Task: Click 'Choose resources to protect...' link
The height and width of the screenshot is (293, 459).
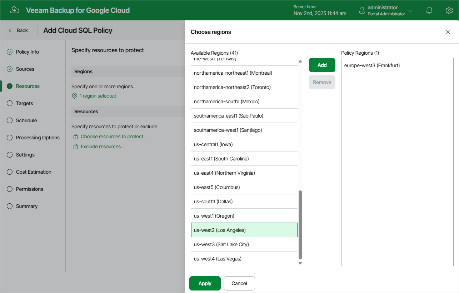Action: [114, 136]
